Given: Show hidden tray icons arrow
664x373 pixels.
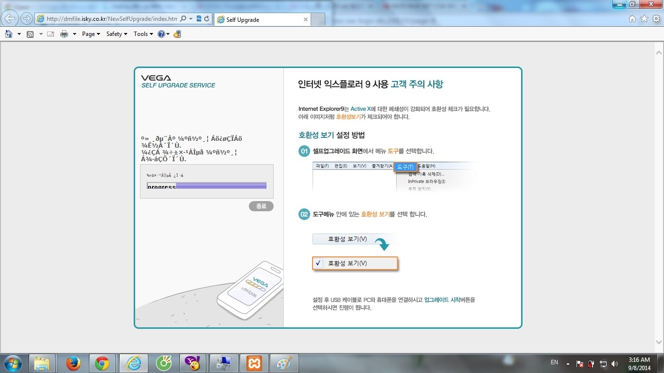Looking at the screenshot, I should (568, 363).
